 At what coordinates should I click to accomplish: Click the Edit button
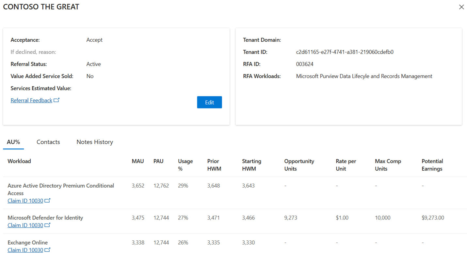[209, 102]
